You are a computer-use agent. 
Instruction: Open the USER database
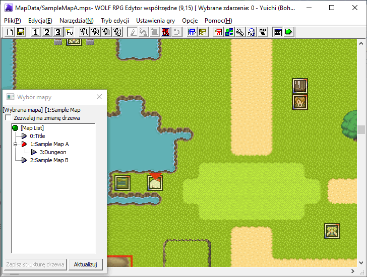192,32
